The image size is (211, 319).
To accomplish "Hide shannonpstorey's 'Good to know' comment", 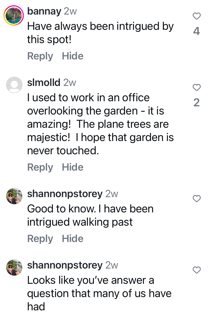I will click(x=73, y=239).
